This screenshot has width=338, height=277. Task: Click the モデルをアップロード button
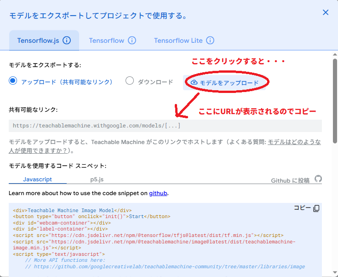224,83
